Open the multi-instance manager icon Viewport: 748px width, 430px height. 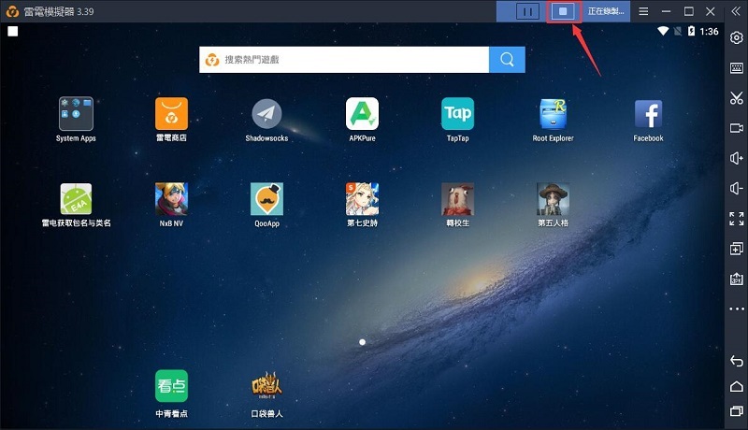pos(737,249)
